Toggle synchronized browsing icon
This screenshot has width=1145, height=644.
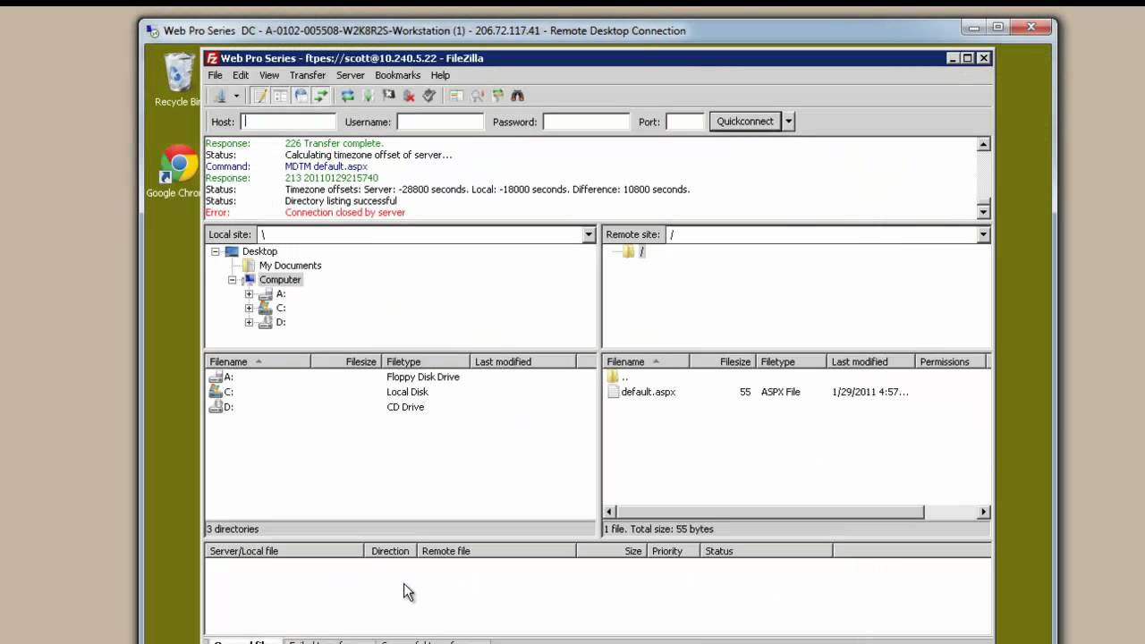pyautogui.click(x=497, y=96)
